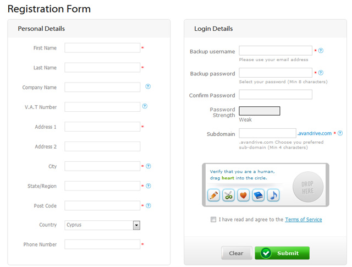Viewport: 352px width, 267px height.
Task: Select the scissors icon in the captcha
Action: click(x=229, y=195)
